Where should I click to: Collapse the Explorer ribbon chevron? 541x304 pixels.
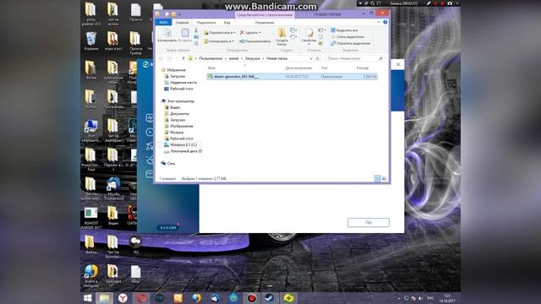coord(379,22)
